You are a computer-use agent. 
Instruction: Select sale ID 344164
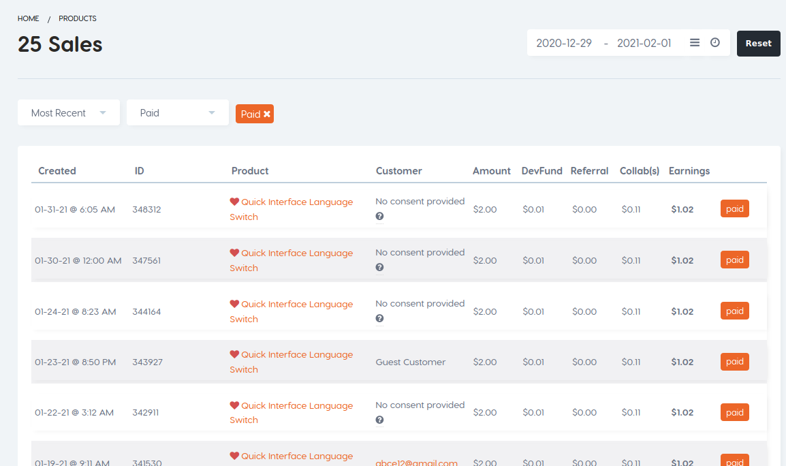click(146, 312)
